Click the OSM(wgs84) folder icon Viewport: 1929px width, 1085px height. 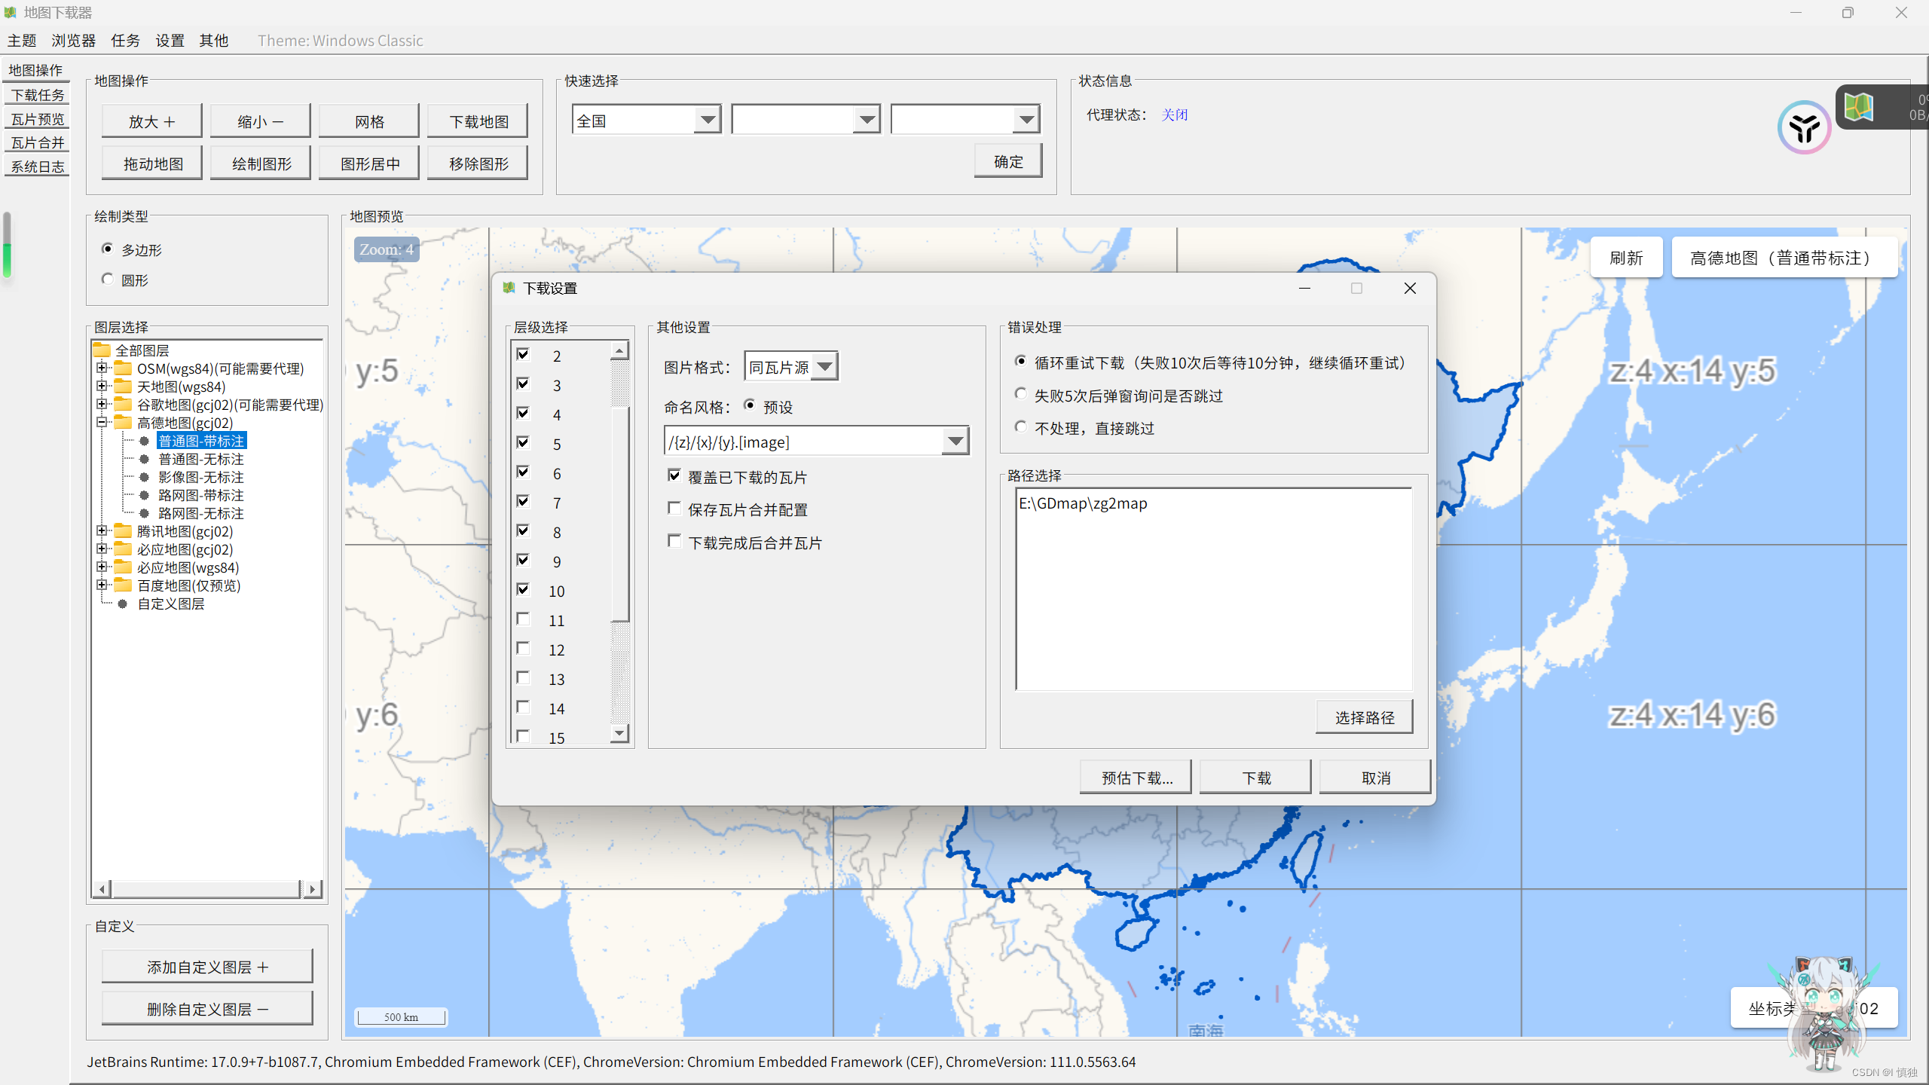click(123, 368)
